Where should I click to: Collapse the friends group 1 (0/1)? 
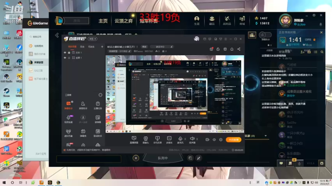coord(280,58)
